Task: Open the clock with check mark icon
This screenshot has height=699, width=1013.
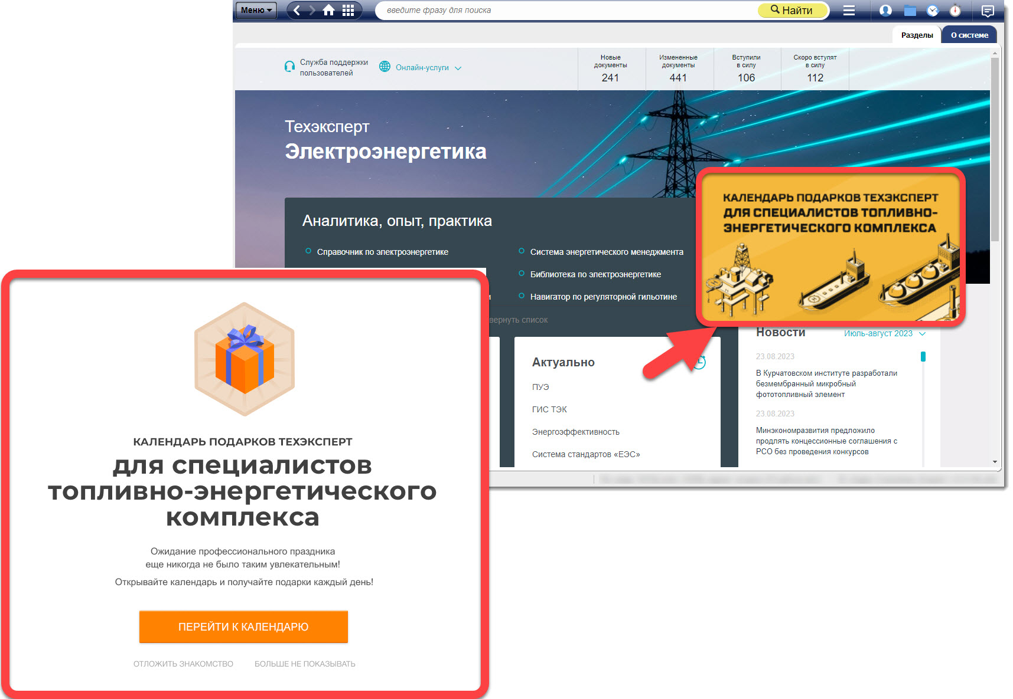Action: coord(933,10)
